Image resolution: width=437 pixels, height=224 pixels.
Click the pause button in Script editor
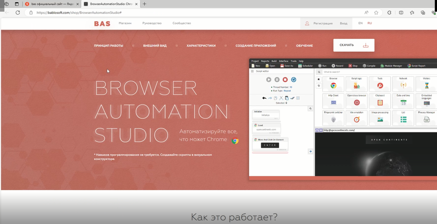(x=277, y=79)
